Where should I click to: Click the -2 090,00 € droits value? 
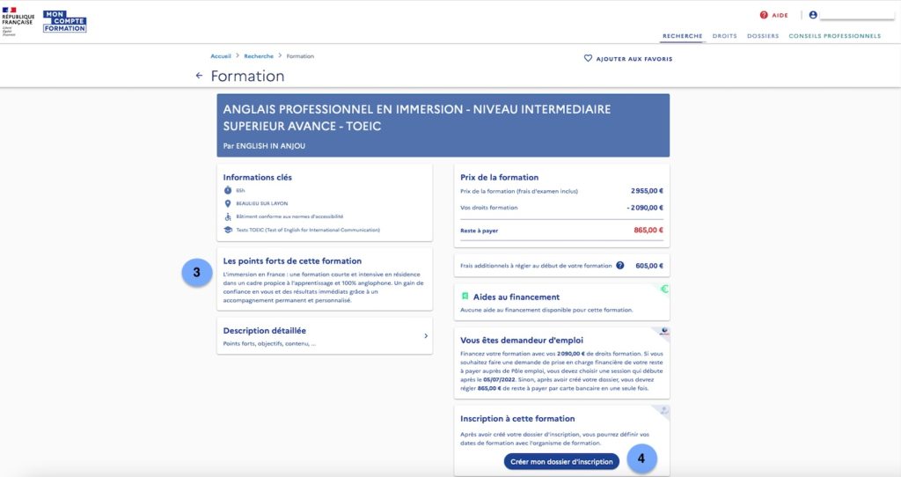[645, 208]
